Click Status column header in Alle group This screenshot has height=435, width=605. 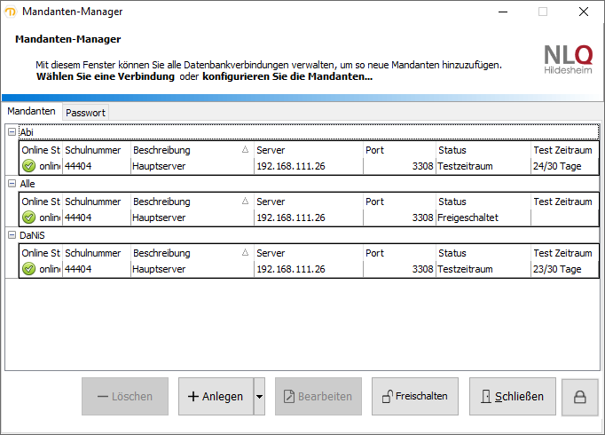(x=482, y=202)
